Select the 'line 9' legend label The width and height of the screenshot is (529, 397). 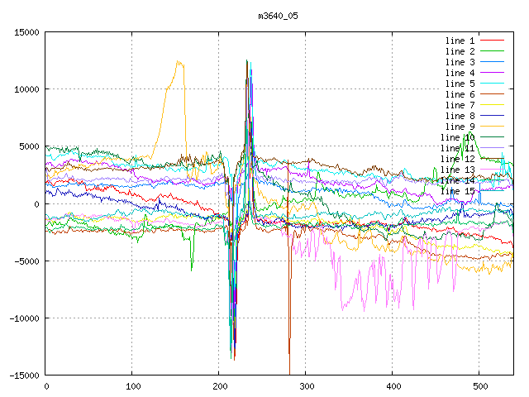(460, 127)
